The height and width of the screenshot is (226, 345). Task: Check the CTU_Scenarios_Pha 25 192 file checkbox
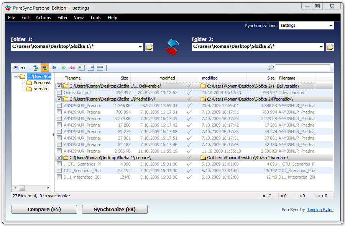point(59,170)
